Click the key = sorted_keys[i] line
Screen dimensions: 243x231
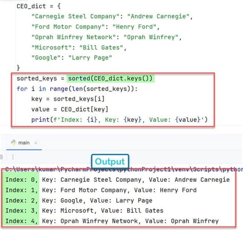68,99
